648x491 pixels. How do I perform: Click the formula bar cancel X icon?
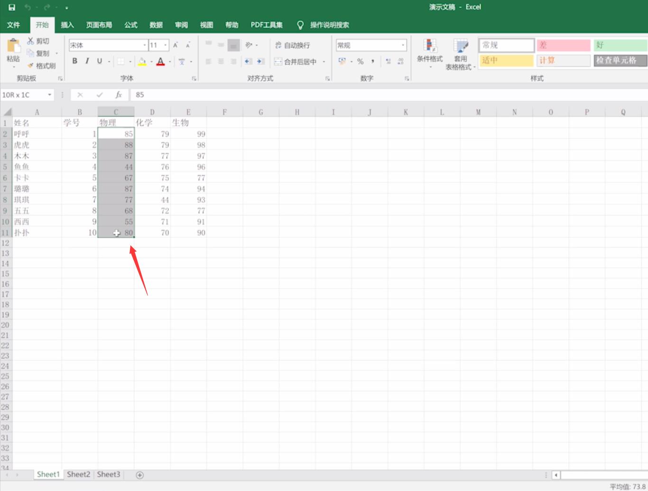(80, 95)
